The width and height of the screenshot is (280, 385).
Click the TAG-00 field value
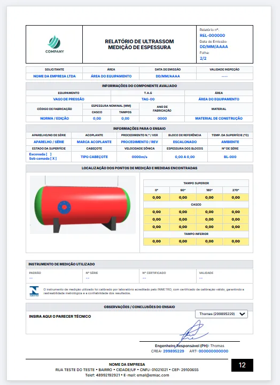148,99
